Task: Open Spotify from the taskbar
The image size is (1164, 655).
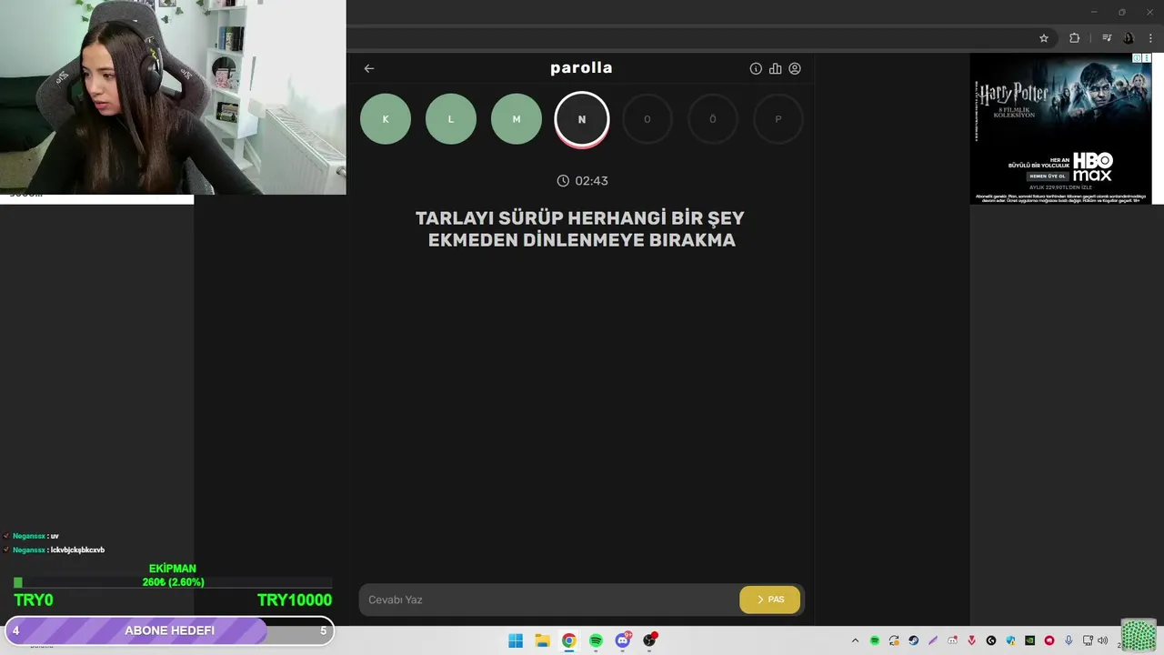Action: [x=596, y=640]
